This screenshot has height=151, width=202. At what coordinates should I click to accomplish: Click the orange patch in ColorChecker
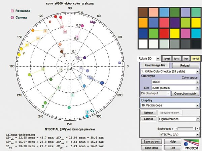143,23
